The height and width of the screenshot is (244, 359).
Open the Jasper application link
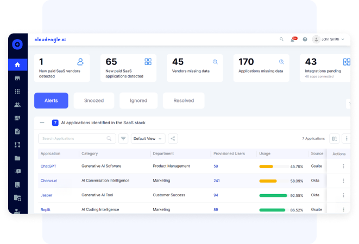(47, 195)
